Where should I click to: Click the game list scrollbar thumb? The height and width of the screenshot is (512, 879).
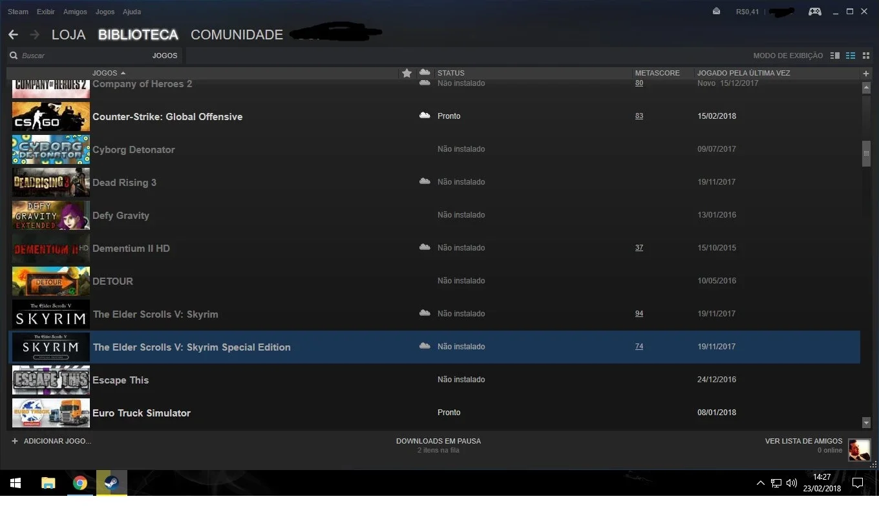click(866, 154)
